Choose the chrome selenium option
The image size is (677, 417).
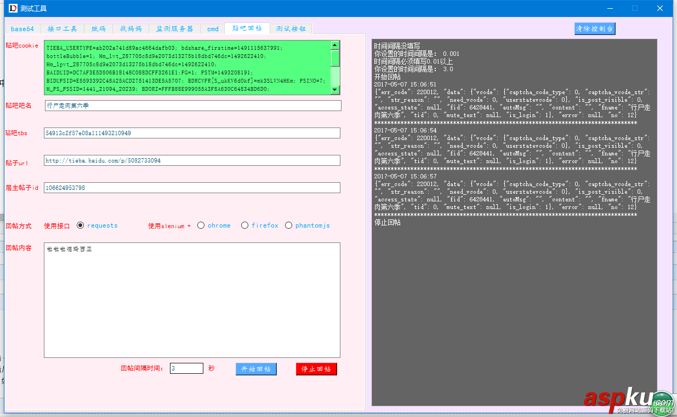201,225
